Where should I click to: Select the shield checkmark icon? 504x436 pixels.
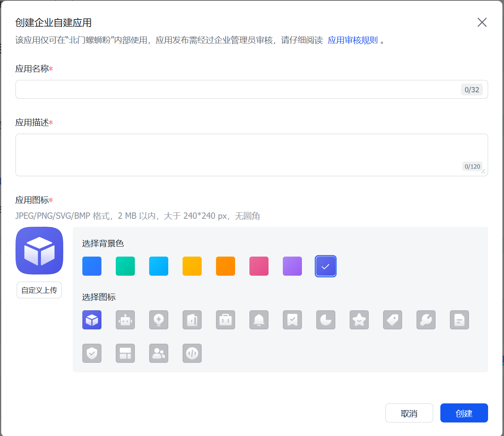[92, 353]
